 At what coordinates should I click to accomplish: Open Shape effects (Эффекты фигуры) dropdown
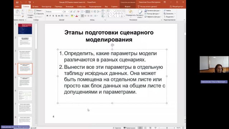pyautogui.click(x=153, y=17)
